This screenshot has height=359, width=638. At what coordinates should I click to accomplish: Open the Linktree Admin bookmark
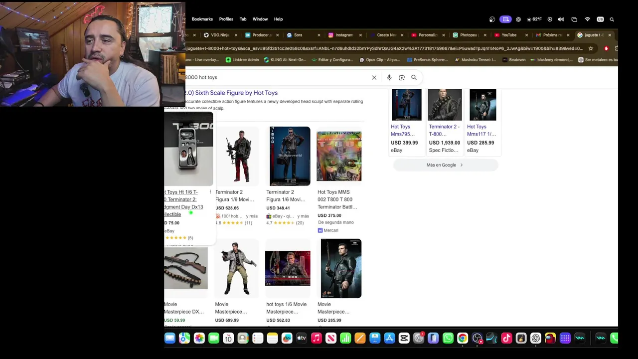point(242,60)
